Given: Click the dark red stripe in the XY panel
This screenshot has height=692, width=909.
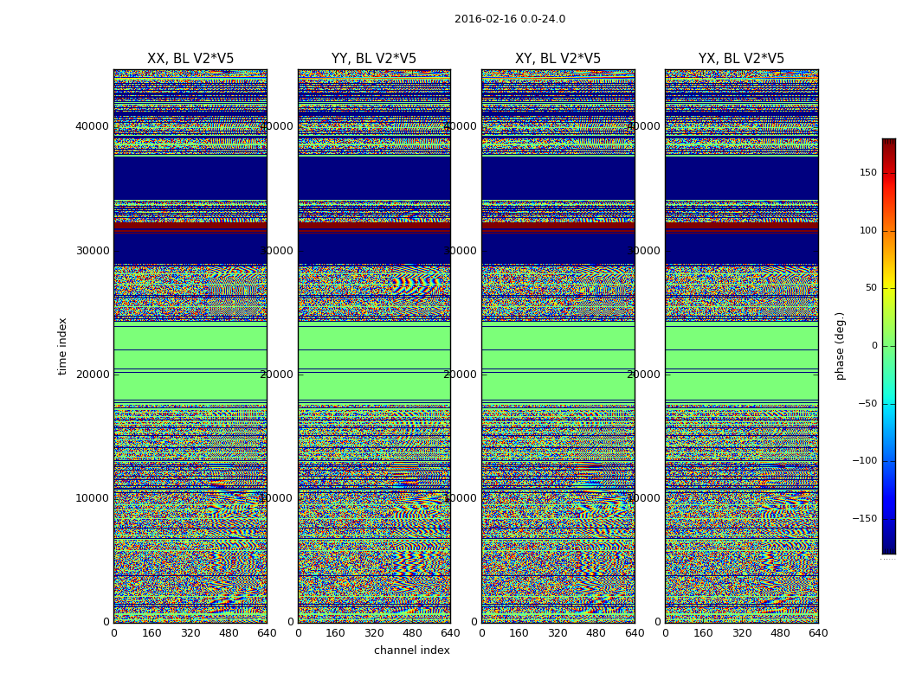Looking at the screenshot, I should pos(558,226).
